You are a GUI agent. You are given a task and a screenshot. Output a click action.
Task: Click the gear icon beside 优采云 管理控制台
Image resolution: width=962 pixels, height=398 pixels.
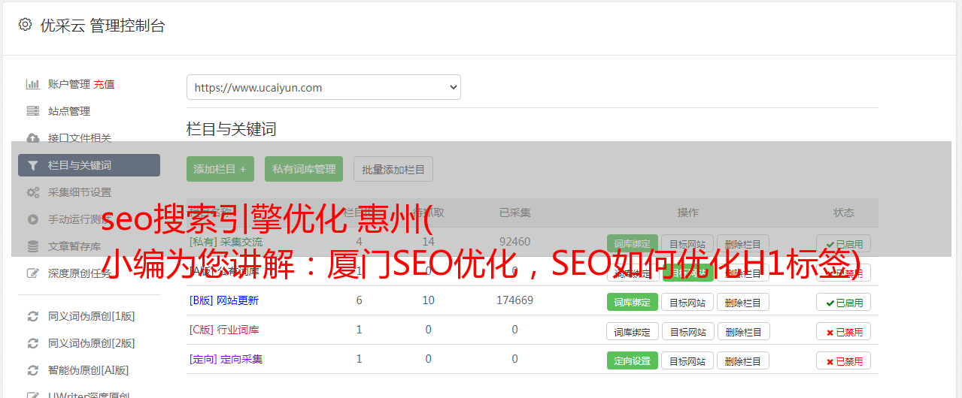25,25
